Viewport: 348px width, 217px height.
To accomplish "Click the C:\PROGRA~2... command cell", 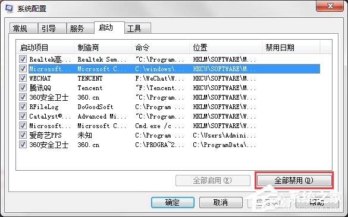I will 159,145.
